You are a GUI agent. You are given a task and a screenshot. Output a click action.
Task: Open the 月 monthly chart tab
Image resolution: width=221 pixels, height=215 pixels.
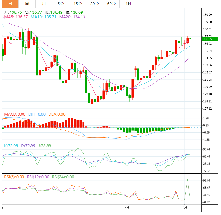coord(44,4)
